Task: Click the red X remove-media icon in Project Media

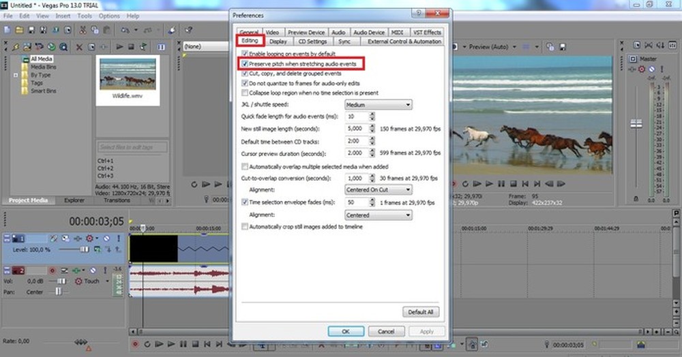Action: click(79, 47)
